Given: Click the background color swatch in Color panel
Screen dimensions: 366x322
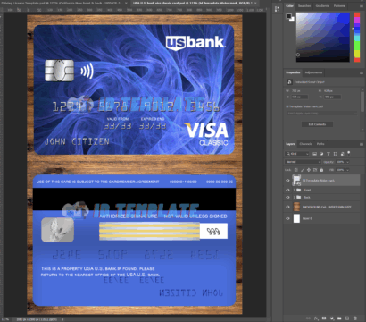Looking at the screenshot, I should pos(292,19).
